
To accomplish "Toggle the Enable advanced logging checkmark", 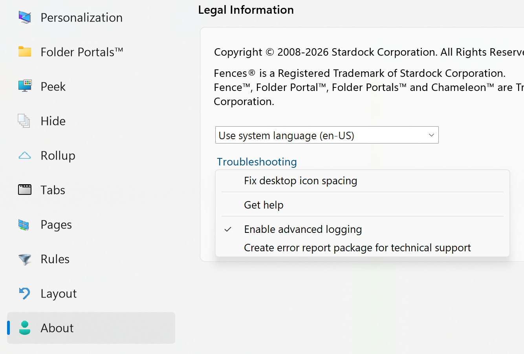I will pos(228,229).
